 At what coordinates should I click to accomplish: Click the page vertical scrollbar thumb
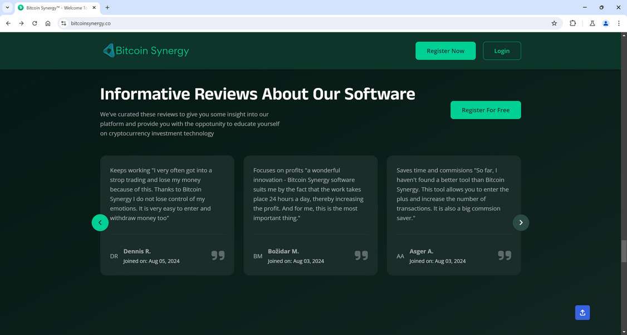pyautogui.click(x=624, y=252)
